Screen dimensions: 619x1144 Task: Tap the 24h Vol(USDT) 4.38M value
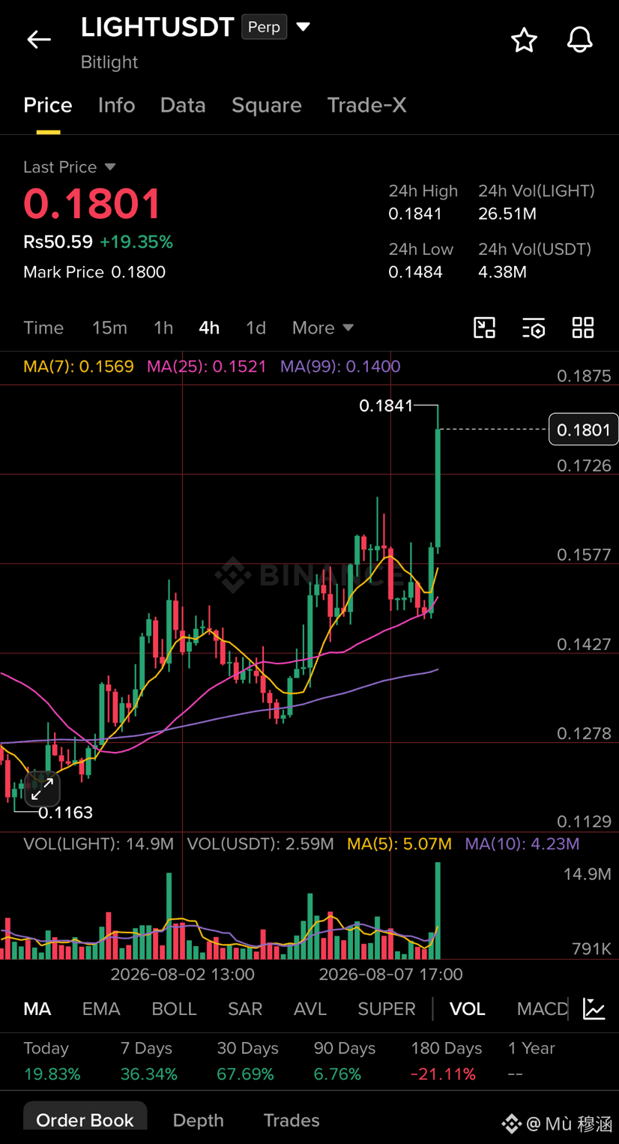[502, 272]
